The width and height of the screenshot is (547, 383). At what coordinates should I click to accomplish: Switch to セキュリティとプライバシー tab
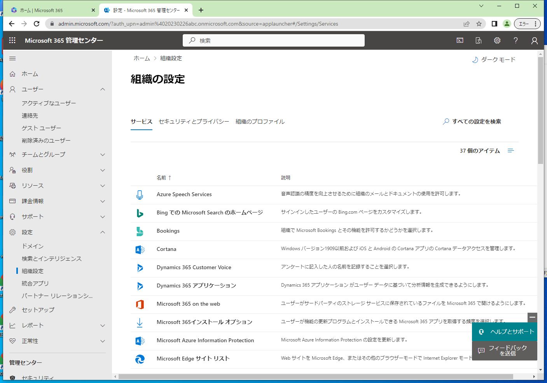coord(194,122)
